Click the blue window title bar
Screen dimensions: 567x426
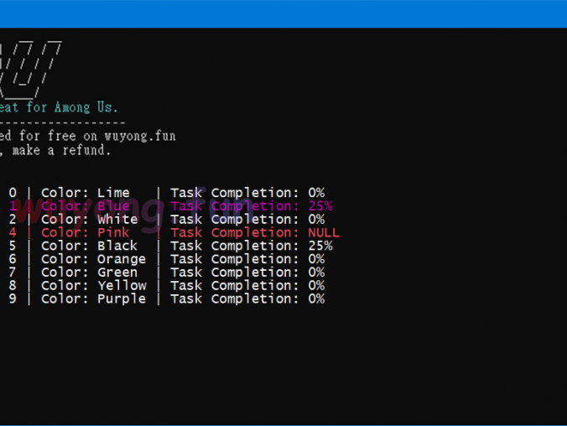click(x=283, y=13)
